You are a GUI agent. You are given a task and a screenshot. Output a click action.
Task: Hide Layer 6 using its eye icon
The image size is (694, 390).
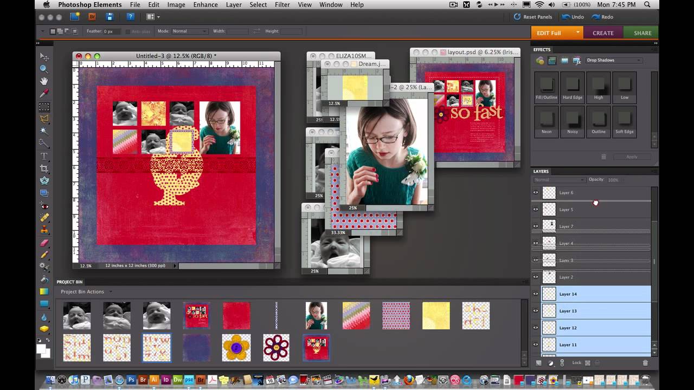pos(536,193)
